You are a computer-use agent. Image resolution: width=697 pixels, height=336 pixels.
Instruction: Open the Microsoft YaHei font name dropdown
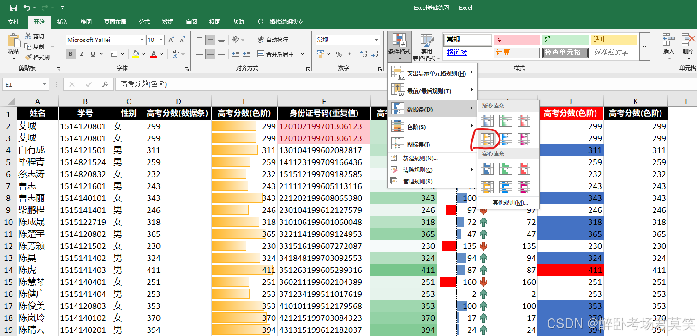click(142, 40)
